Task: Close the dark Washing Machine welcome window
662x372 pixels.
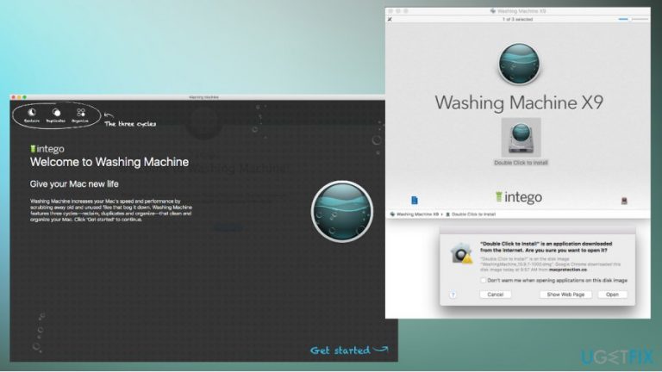Action: click(x=14, y=97)
